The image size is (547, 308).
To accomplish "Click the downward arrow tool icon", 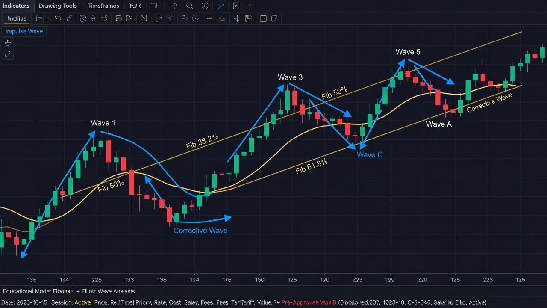I will [236, 18].
